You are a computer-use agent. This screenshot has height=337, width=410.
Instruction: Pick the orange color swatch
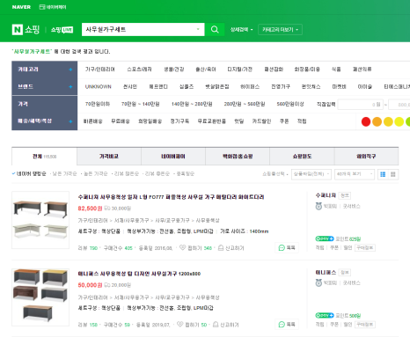[x=377, y=121]
